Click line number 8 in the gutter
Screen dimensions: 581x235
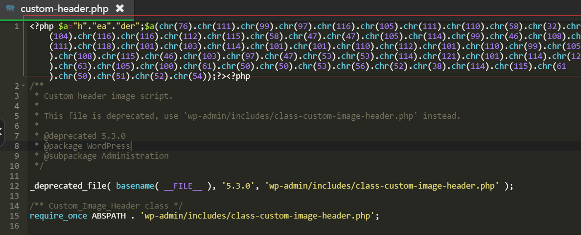coord(16,146)
